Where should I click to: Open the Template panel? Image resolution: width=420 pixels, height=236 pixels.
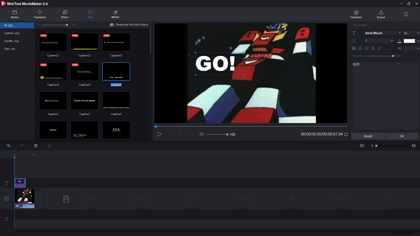(355, 15)
